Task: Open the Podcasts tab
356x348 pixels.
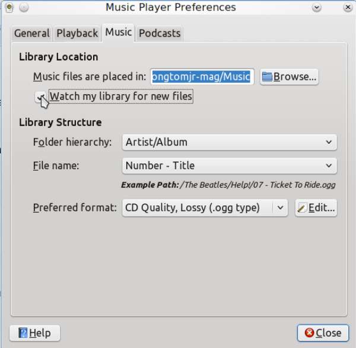Action: tap(160, 33)
